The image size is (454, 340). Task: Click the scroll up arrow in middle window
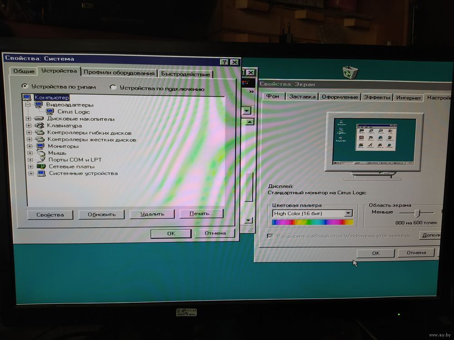tap(249, 121)
